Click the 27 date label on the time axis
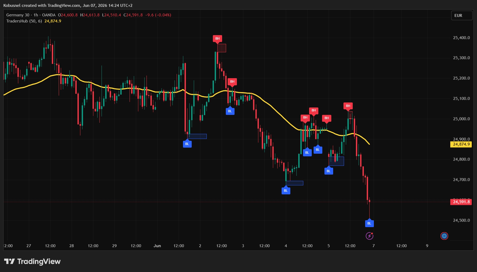The width and height of the screenshot is (477, 272). click(29, 246)
